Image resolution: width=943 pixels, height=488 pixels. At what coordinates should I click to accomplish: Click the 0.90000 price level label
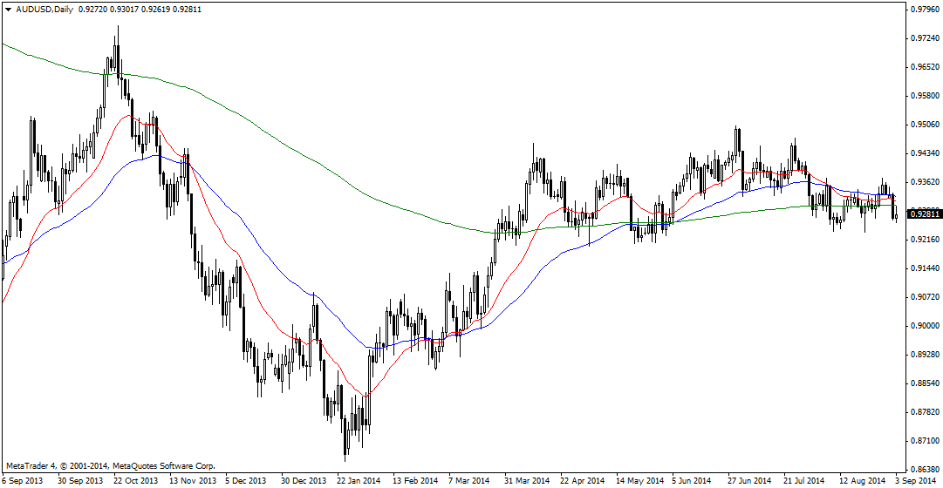(x=923, y=326)
